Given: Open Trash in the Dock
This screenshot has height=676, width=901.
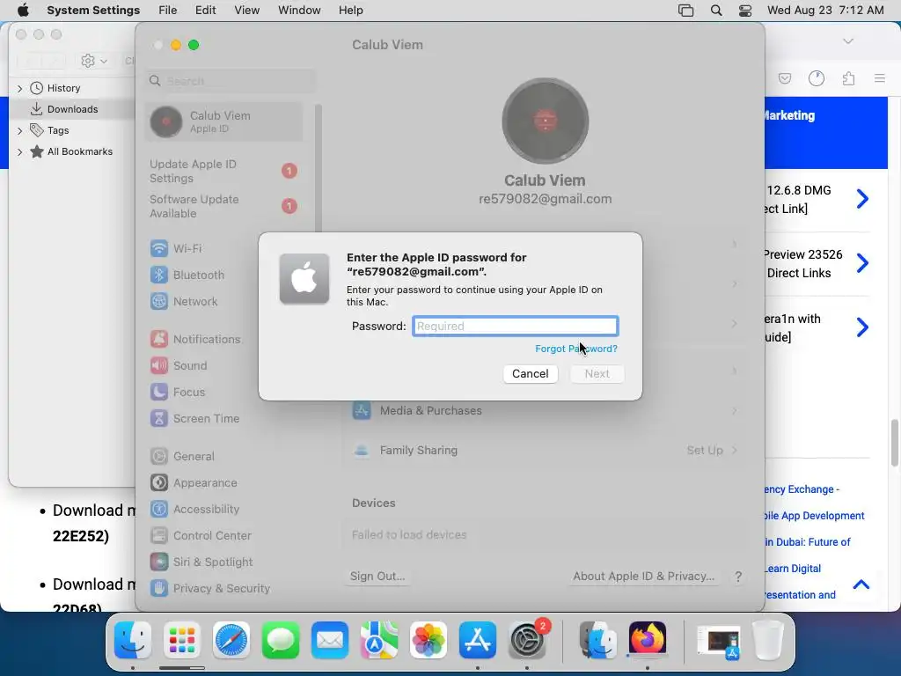Looking at the screenshot, I should click(768, 640).
